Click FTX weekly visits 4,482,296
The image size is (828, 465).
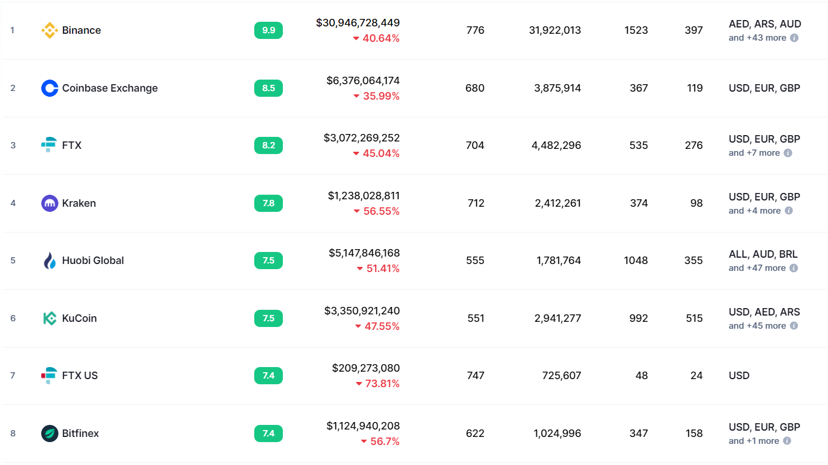click(x=557, y=145)
